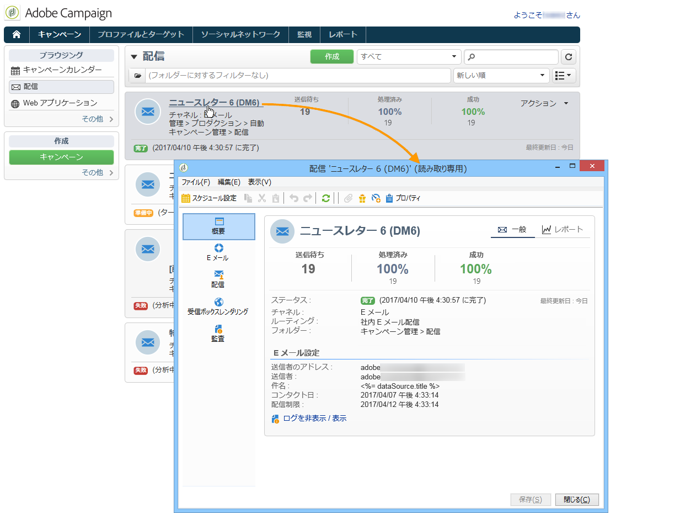Image resolution: width=680 pixels, height=513 pixels.
Task: Click the green キャンペーン create button
Action: tap(62, 157)
